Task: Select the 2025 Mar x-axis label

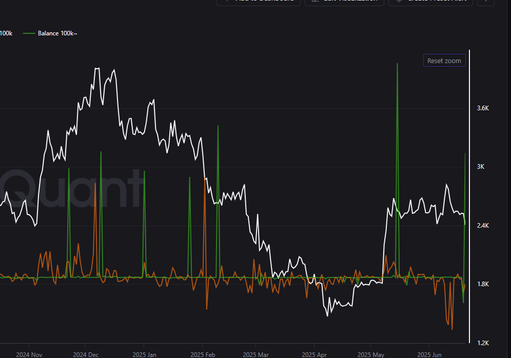Action: 256,354
